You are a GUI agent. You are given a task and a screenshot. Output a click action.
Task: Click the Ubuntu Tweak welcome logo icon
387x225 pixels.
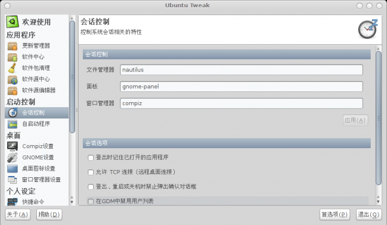pos(12,22)
